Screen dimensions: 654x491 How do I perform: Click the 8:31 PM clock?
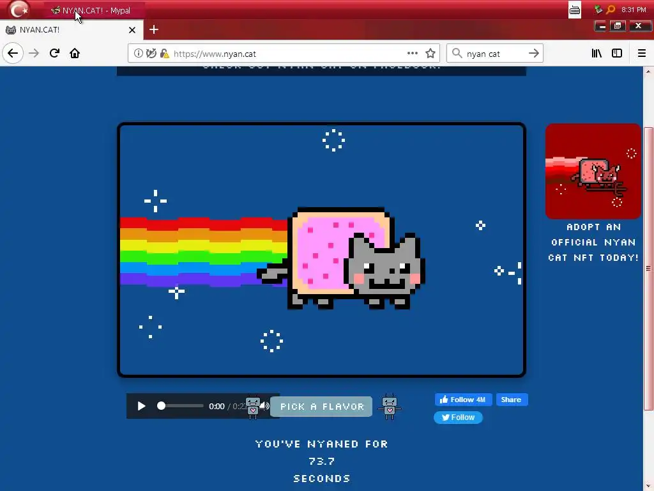pos(634,10)
